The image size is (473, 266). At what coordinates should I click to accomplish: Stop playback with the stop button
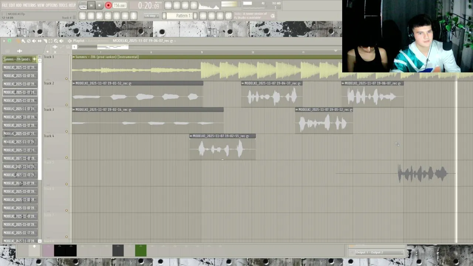[x=99, y=6]
